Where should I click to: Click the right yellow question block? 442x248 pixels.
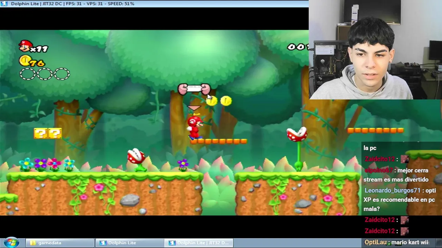(x=55, y=133)
